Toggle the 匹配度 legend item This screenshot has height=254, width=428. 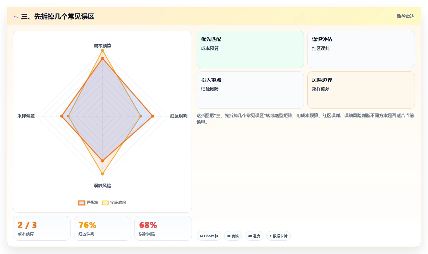(89, 203)
